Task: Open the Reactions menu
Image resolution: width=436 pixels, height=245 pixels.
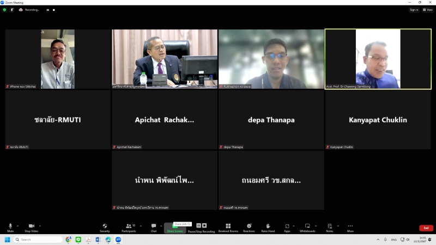Action: point(249,226)
